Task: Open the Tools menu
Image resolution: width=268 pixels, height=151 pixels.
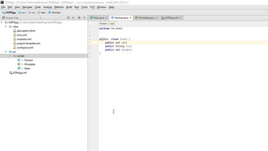Action: click(84, 7)
